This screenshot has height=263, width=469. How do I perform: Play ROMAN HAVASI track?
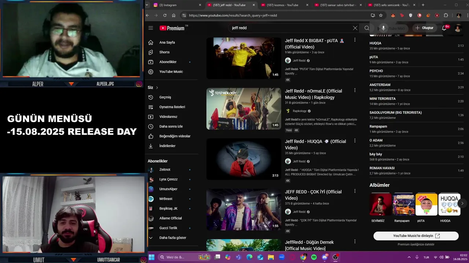click(417, 171)
